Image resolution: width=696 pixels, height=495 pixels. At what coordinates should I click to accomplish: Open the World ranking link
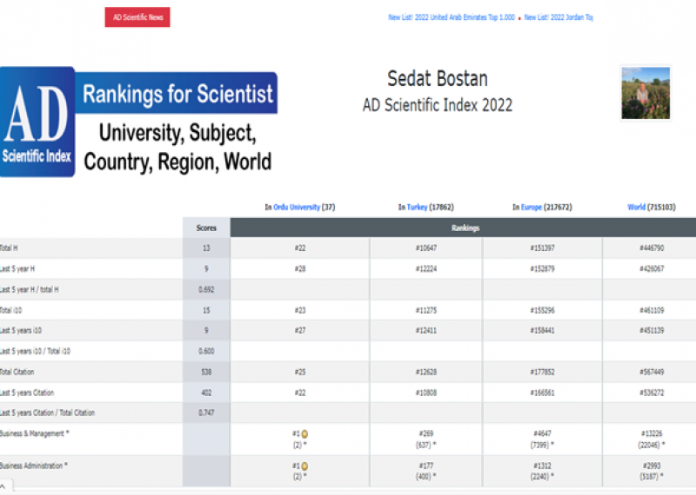pos(636,208)
